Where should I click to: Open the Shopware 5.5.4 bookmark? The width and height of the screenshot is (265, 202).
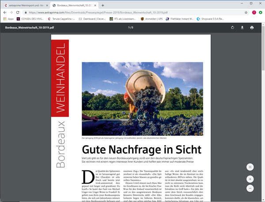[210, 19]
